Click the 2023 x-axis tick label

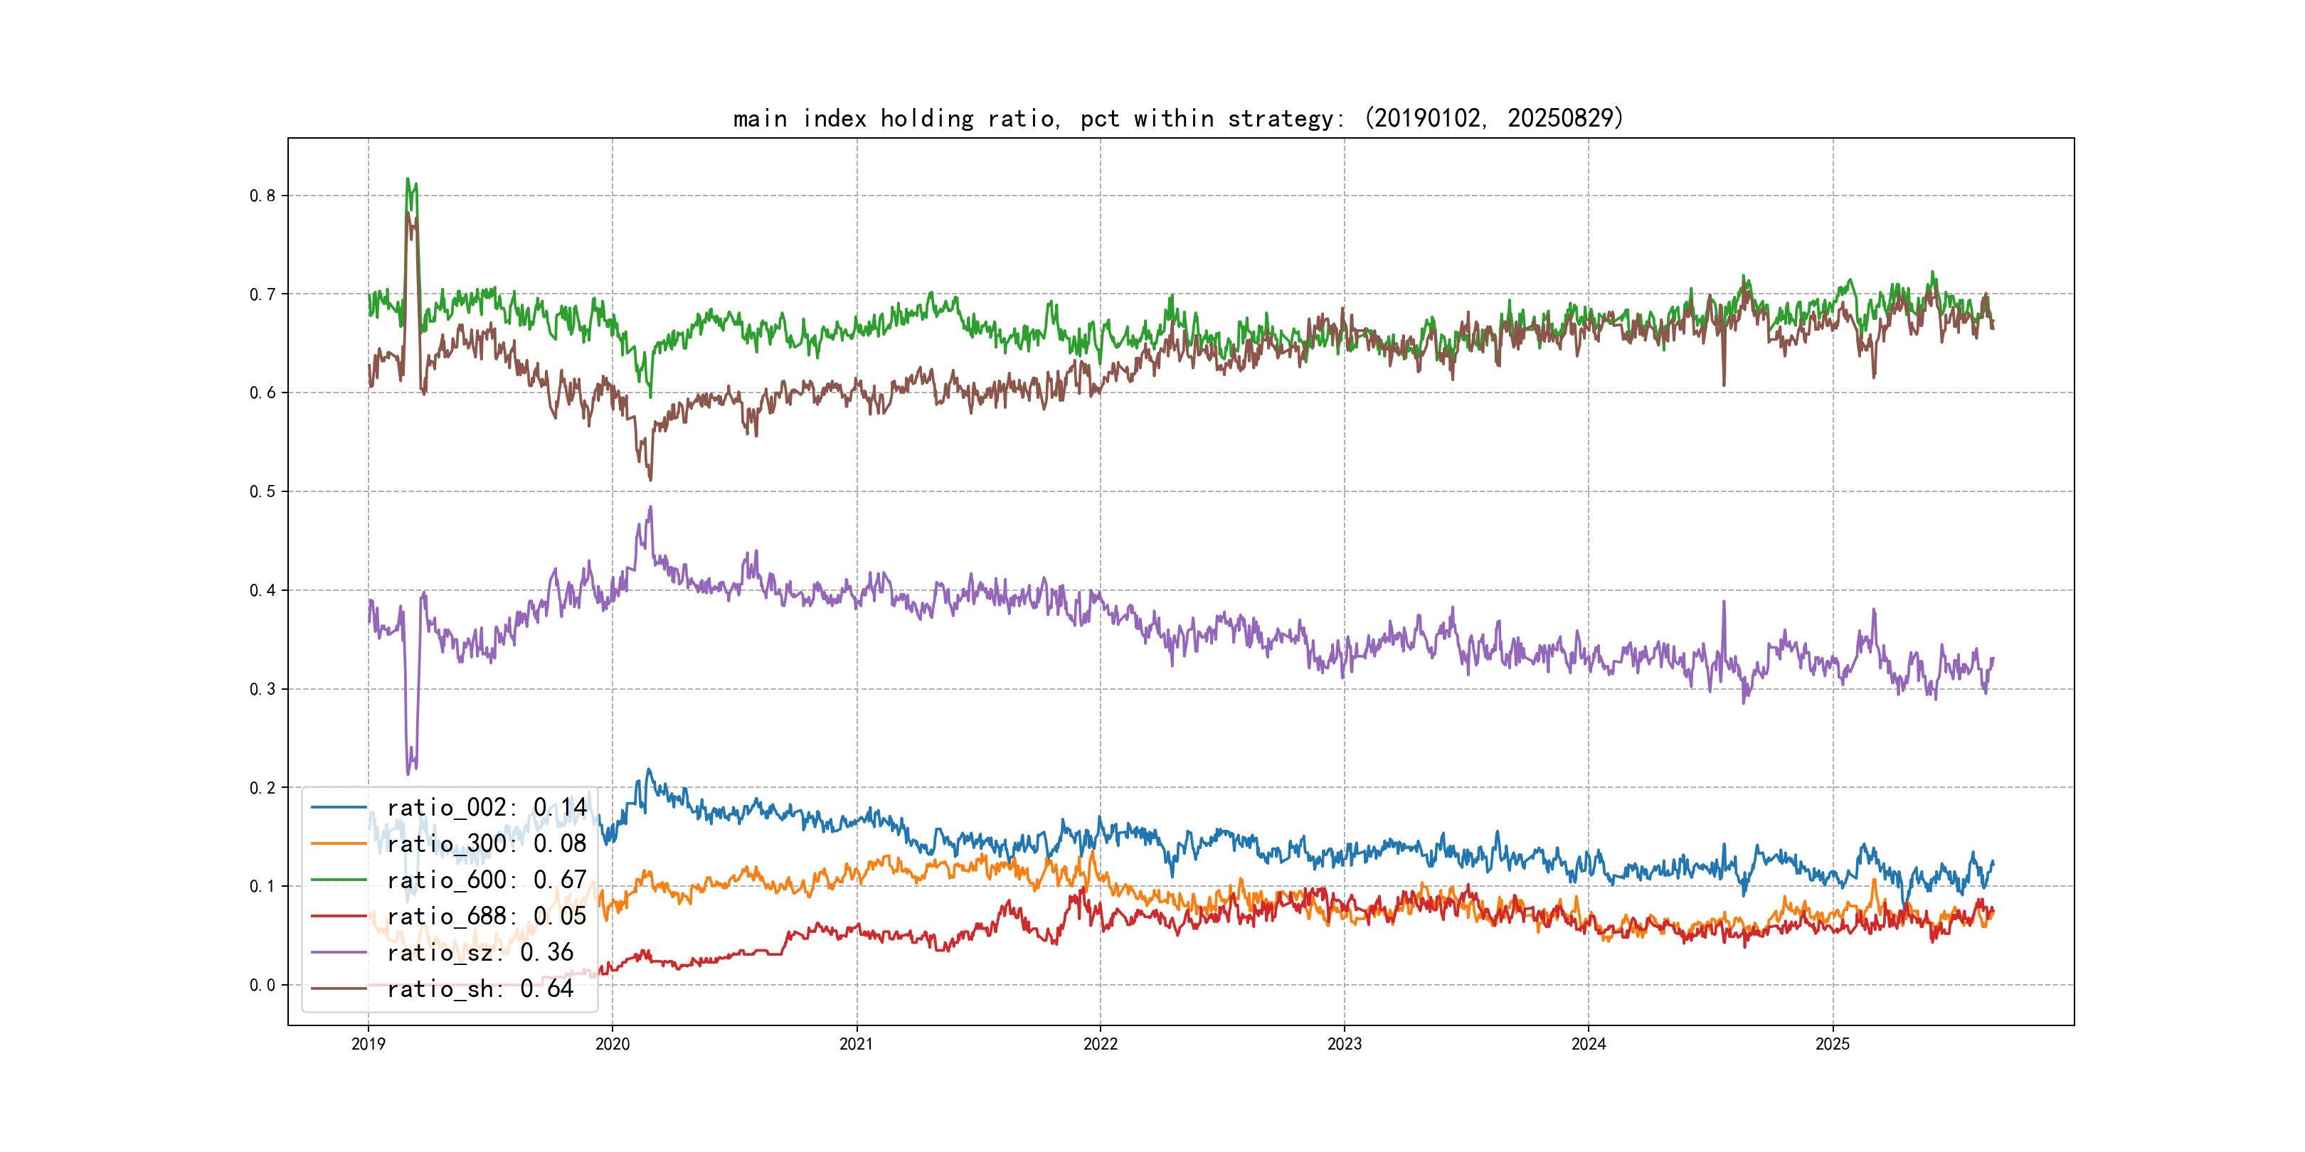[x=1344, y=1044]
